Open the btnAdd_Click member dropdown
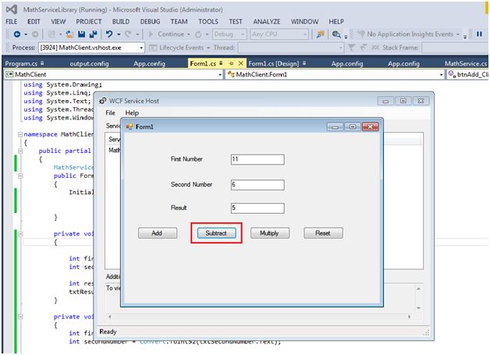The height and width of the screenshot is (355, 490). (x=468, y=74)
